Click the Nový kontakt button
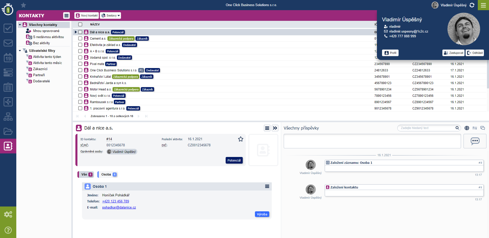Screen dimensions: 489x238 pyautogui.click(x=87, y=15)
